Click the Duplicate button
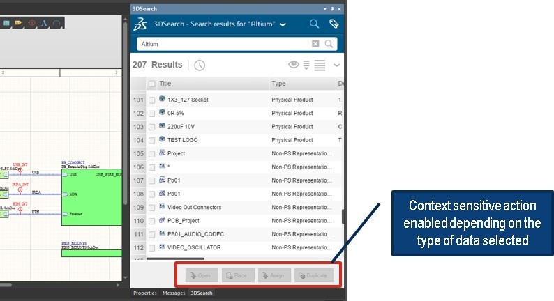The image size is (554, 301). (314, 275)
